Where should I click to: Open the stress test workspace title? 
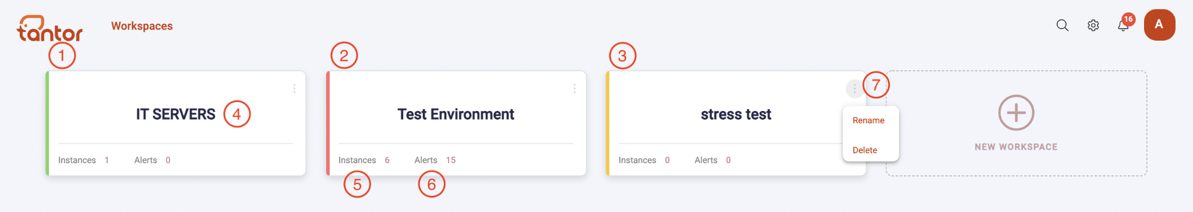(736, 114)
